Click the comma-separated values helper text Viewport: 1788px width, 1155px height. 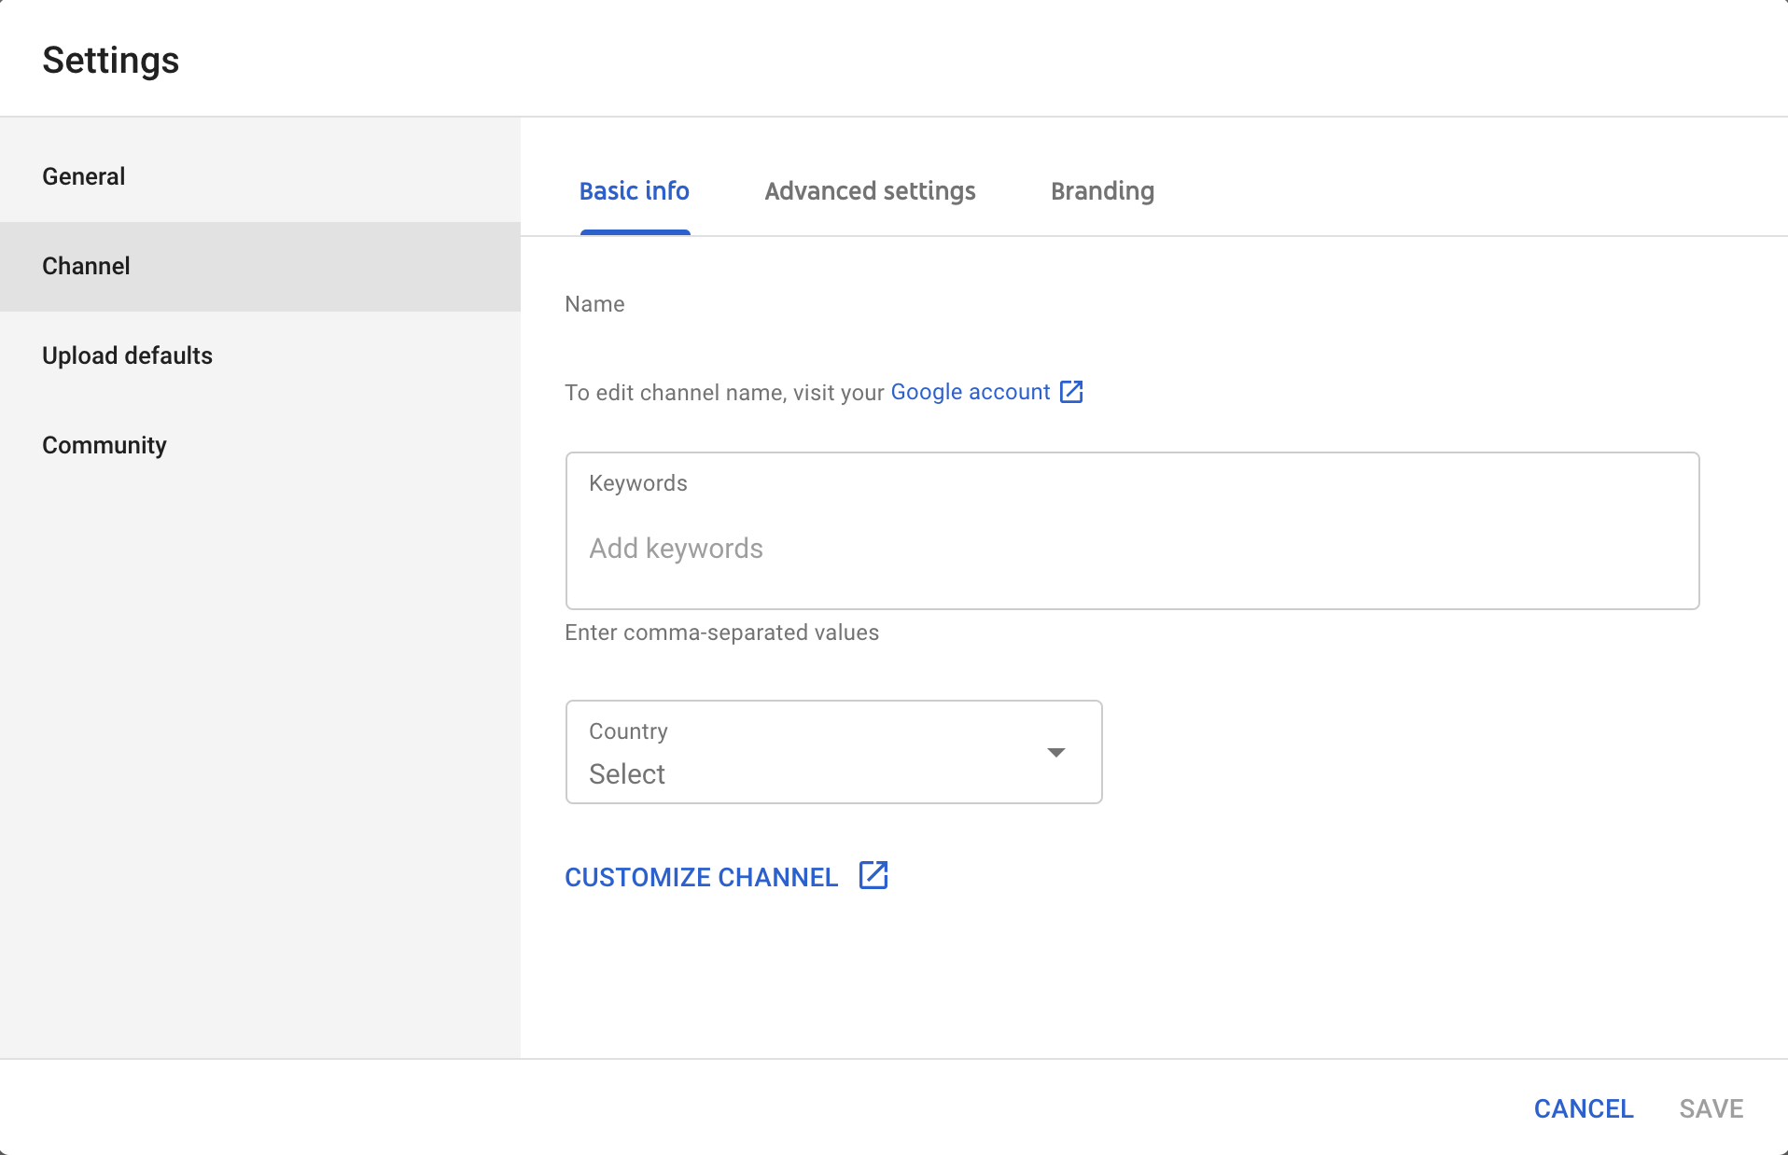(721, 633)
